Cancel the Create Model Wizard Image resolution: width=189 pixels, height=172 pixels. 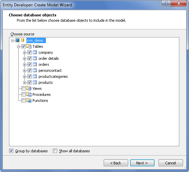(x=171, y=163)
